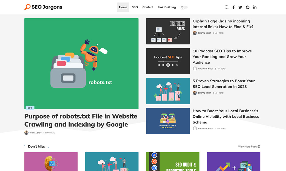Open the Twitter profile icon
The width and height of the screenshot is (286, 171).
[x=240, y=7]
